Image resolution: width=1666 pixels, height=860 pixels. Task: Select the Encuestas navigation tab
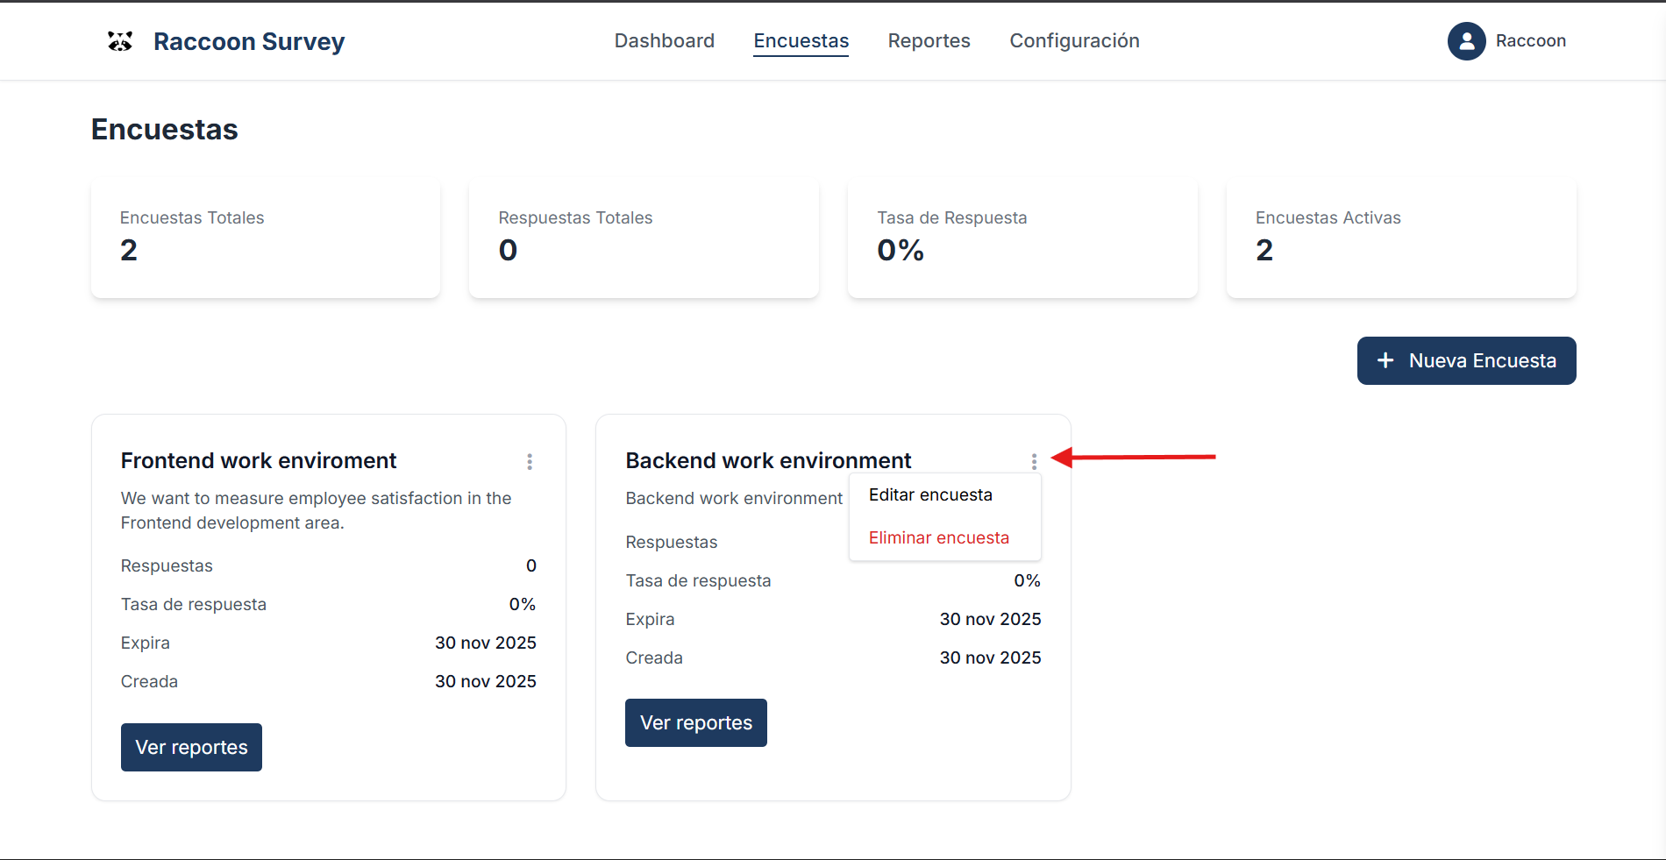click(801, 41)
